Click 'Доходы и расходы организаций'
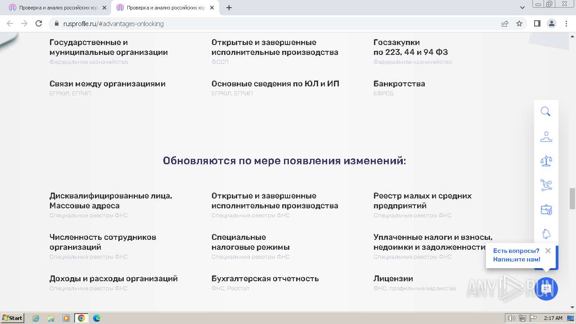 [x=113, y=279]
